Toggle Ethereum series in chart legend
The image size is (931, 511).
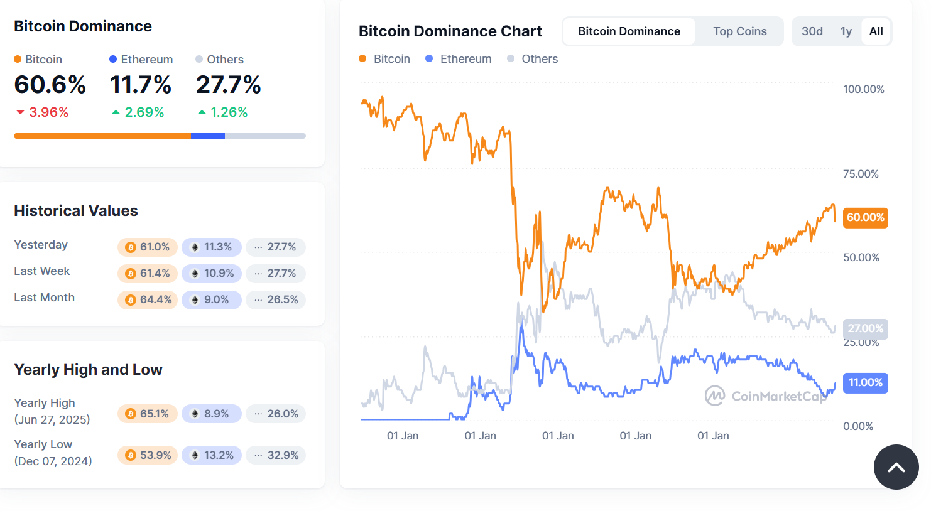pyautogui.click(x=459, y=59)
